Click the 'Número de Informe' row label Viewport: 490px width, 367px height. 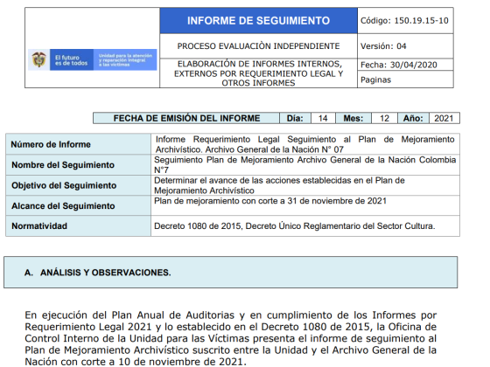pyautogui.click(x=51, y=144)
